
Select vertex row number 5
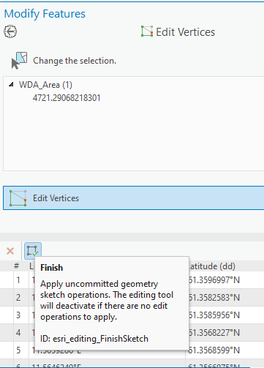18,350
